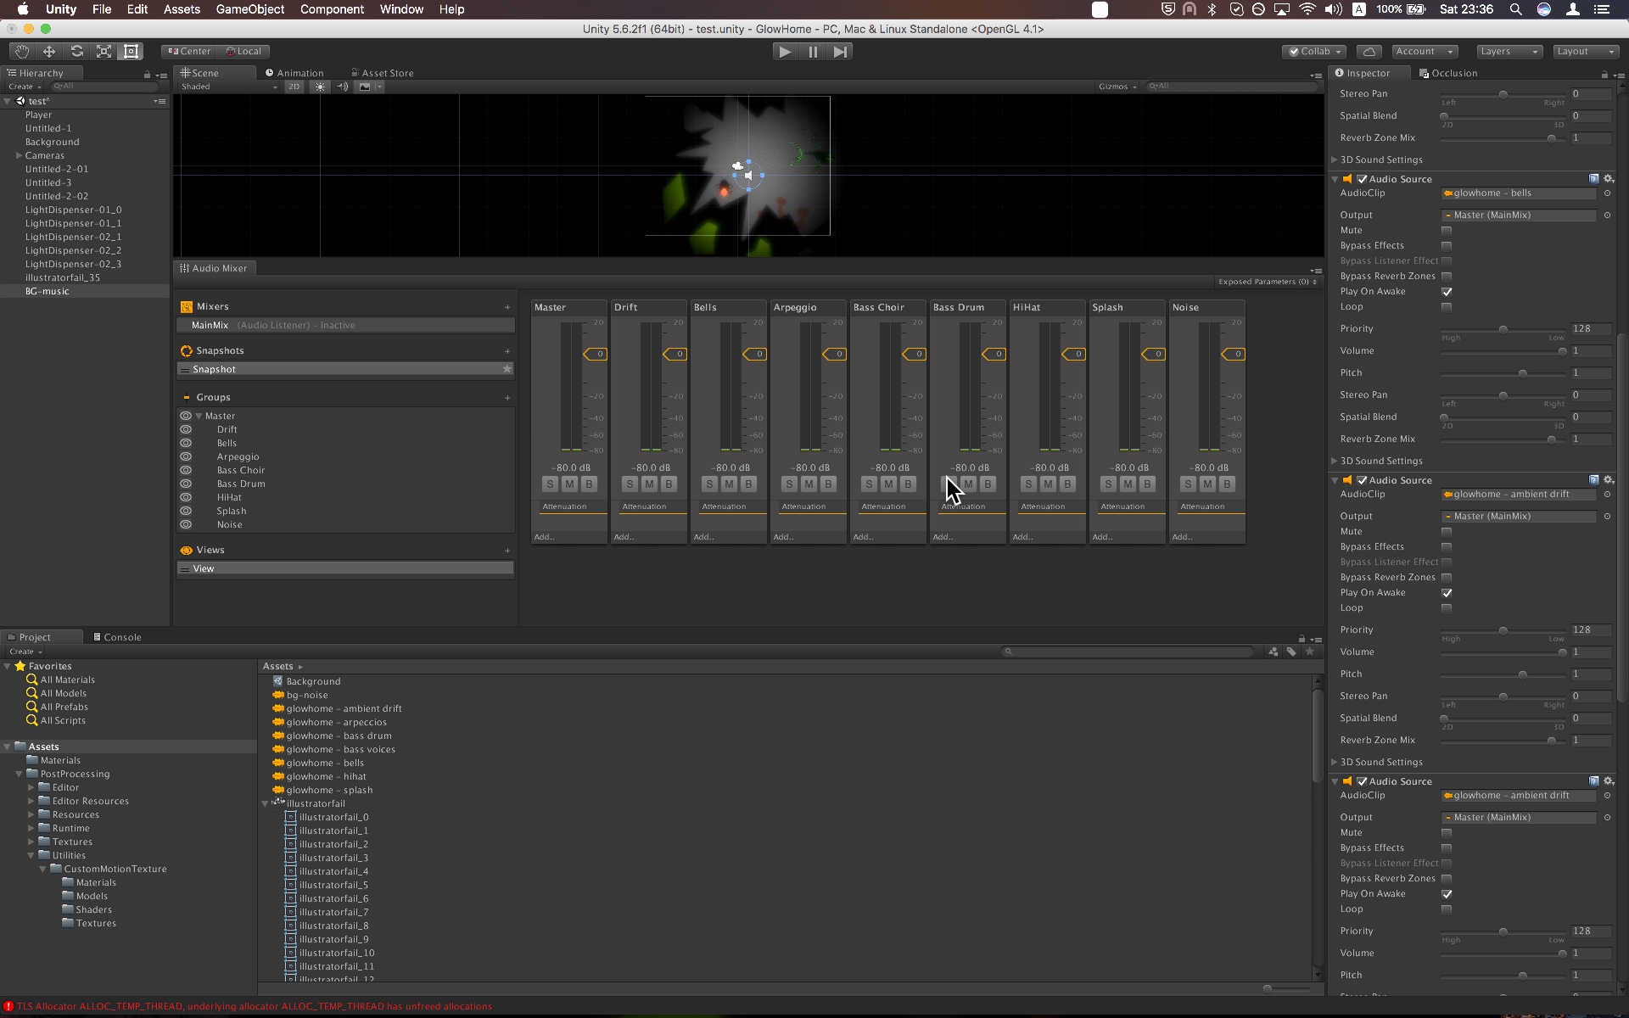Screen dimensions: 1629x1018
Task: Open macOS Spotlight search
Action: tap(1515, 9)
